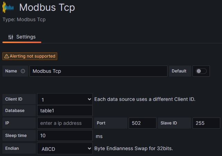Toggle the Default data source switch
This screenshot has width=222, height=156.
coord(201,71)
